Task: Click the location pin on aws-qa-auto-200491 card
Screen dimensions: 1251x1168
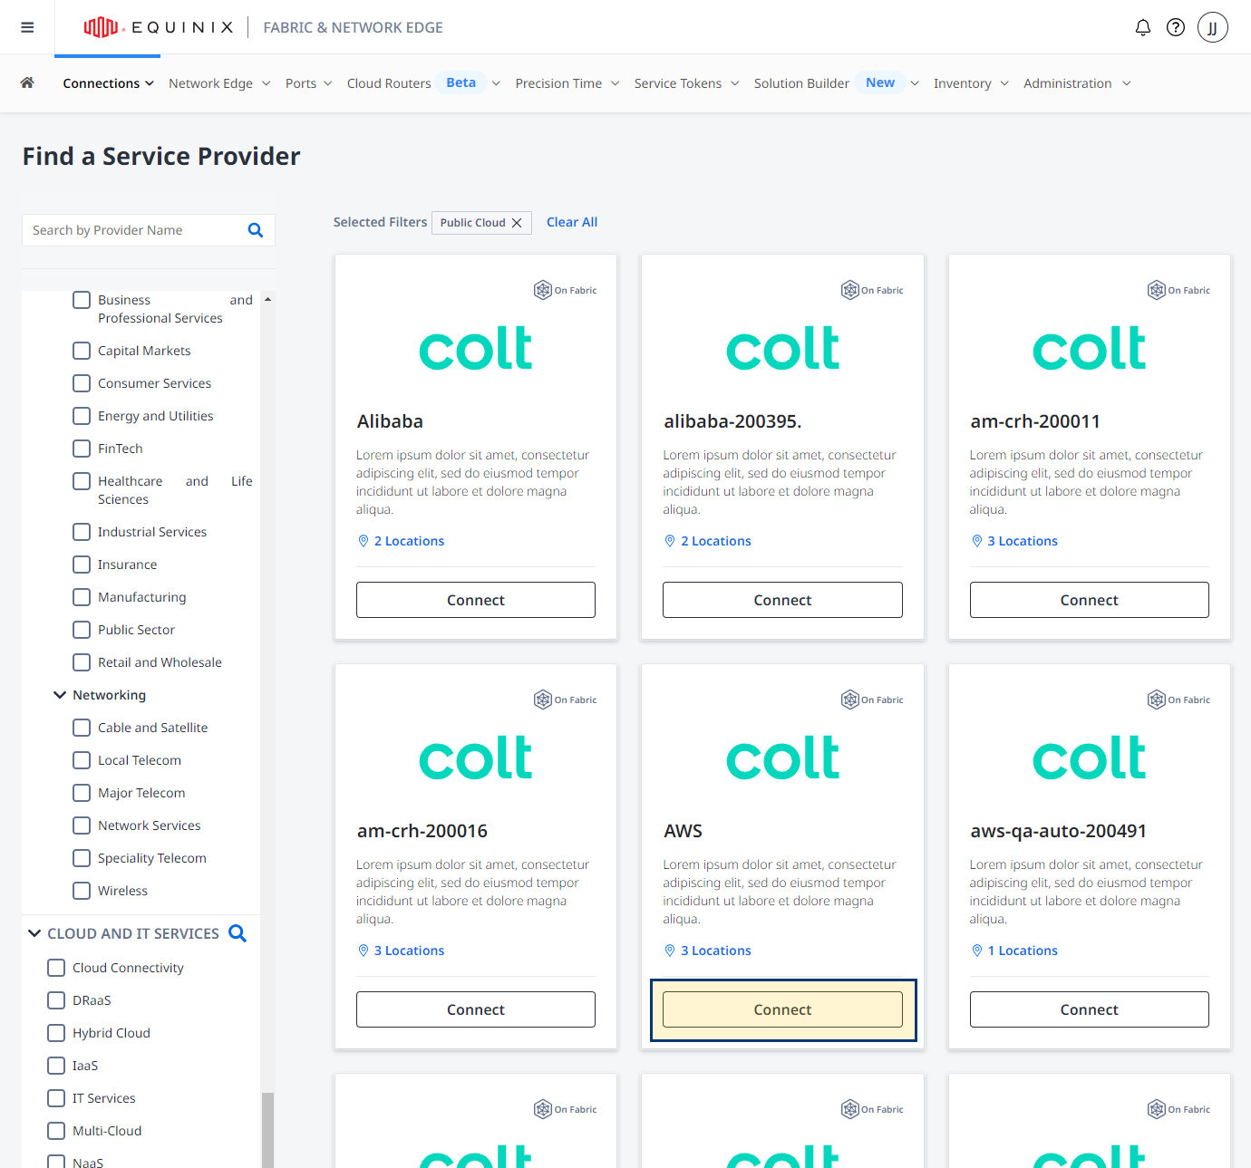Action: (977, 951)
